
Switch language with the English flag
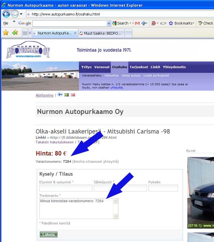73,95
